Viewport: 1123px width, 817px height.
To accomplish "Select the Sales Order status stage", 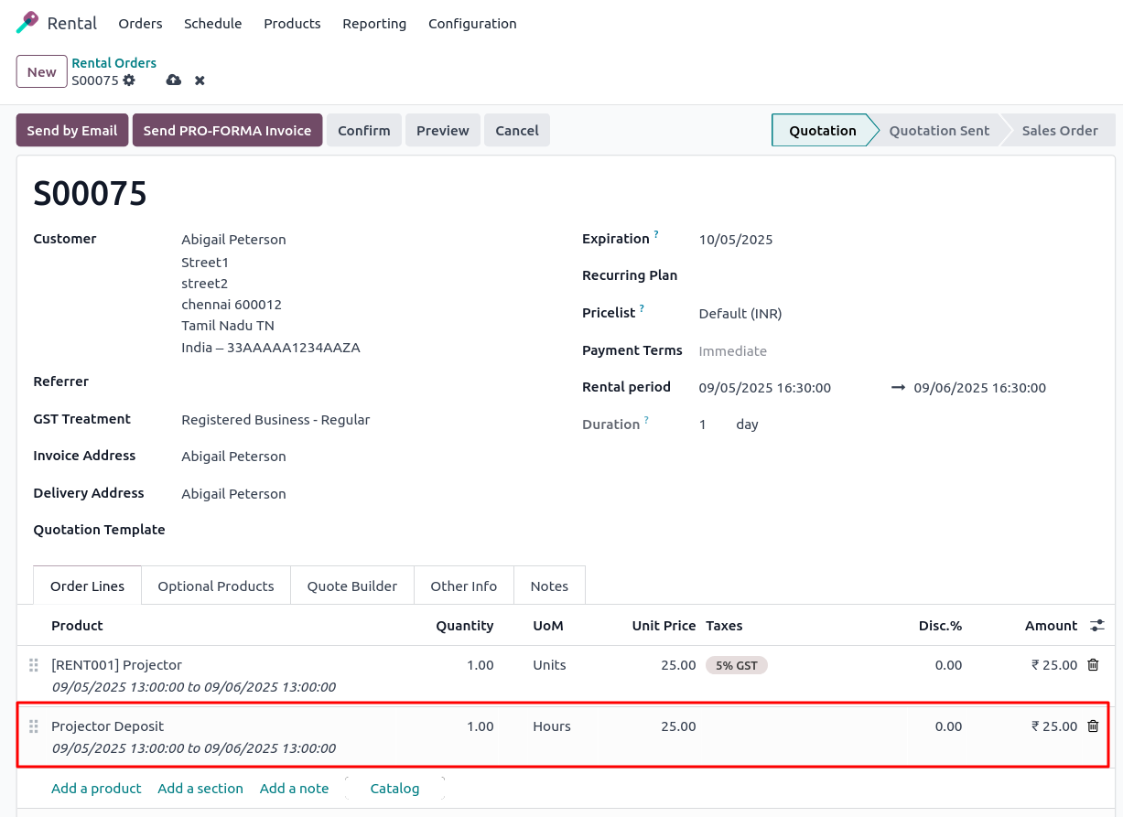I will click(1060, 131).
